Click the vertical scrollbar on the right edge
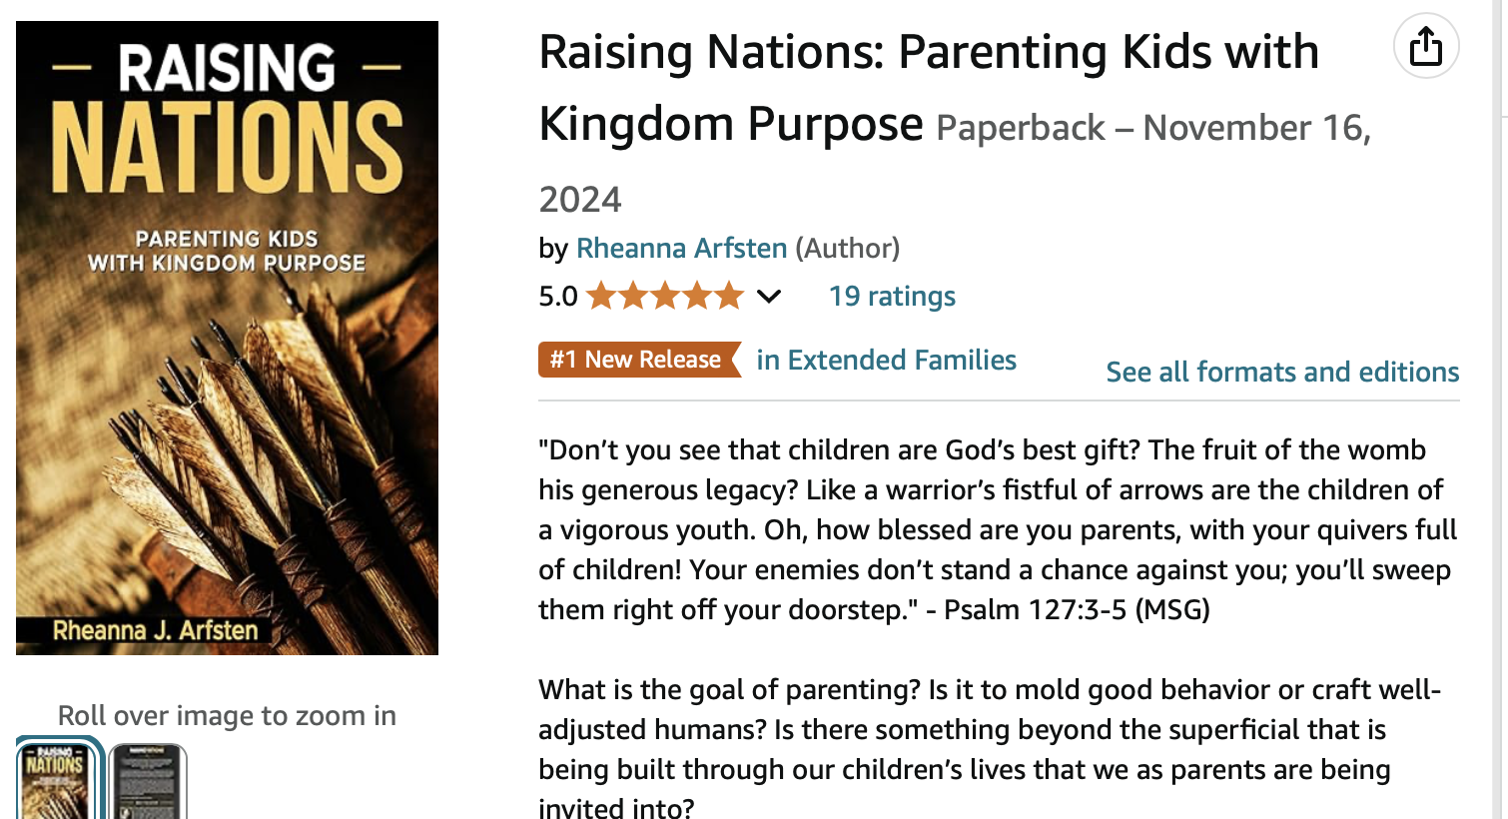The height and width of the screenshot is (819, 1508). tap(1501, 400)
